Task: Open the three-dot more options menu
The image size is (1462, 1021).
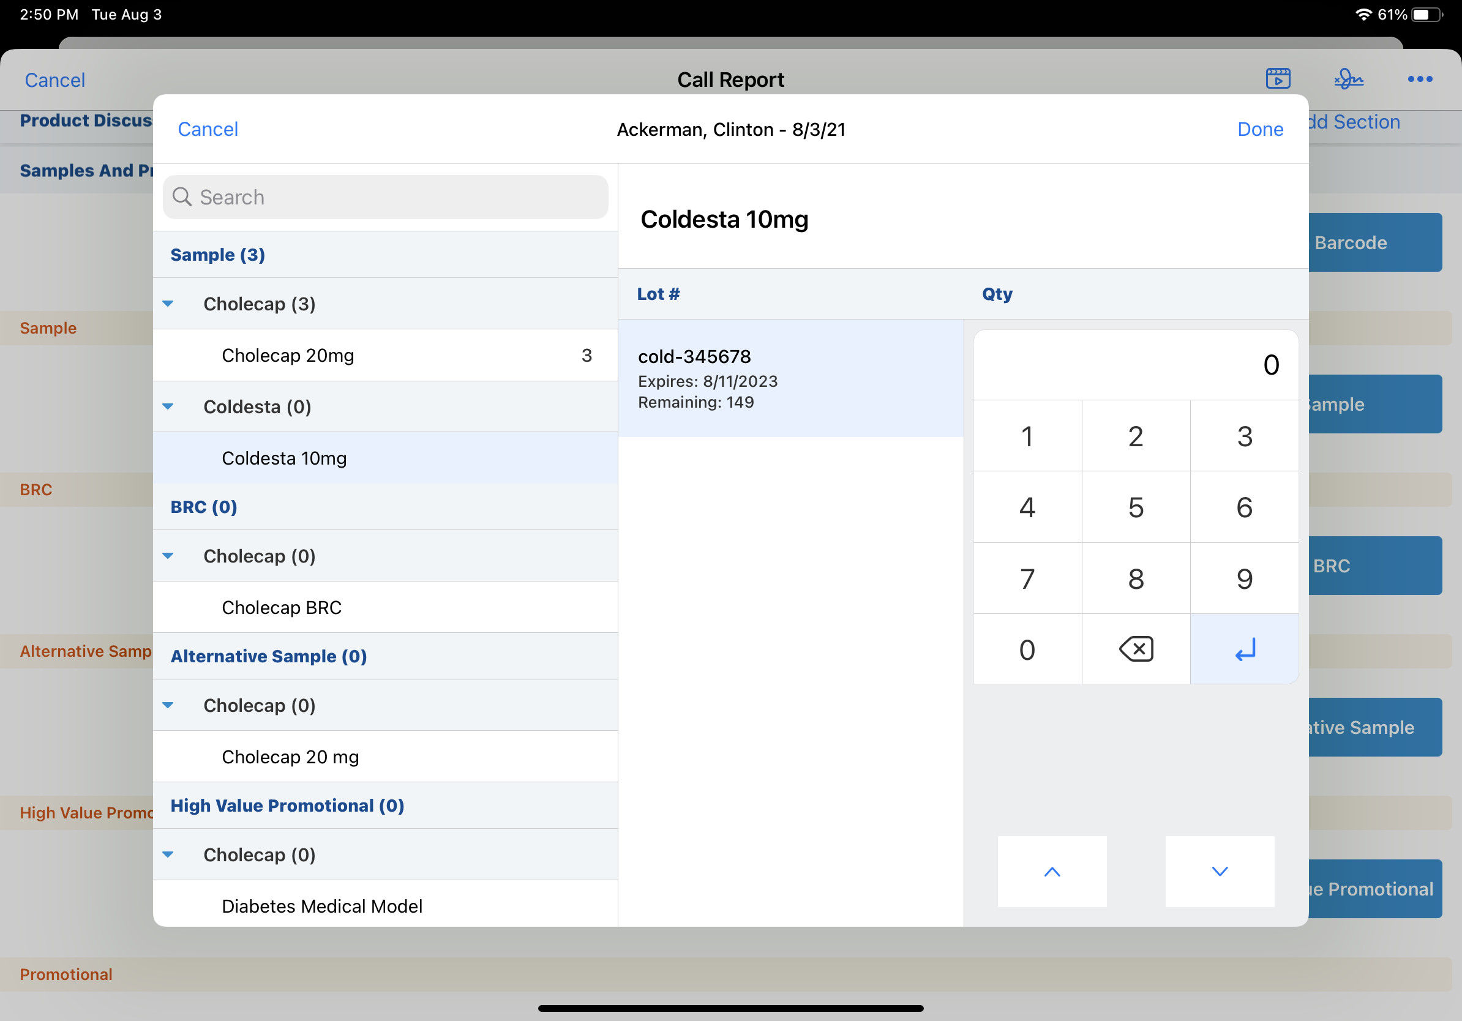Action: [1419, 79]
